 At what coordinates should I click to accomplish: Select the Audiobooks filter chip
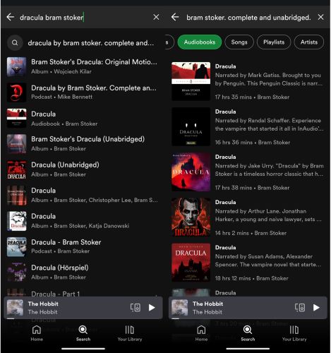(x=200, y=42)
